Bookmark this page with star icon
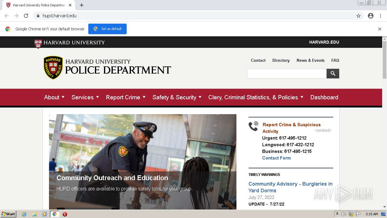This screenshot has height=218, width=387. [359, 16]
